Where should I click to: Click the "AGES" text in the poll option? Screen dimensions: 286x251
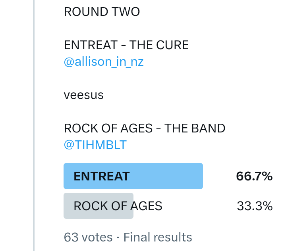(x=147, y=206)
